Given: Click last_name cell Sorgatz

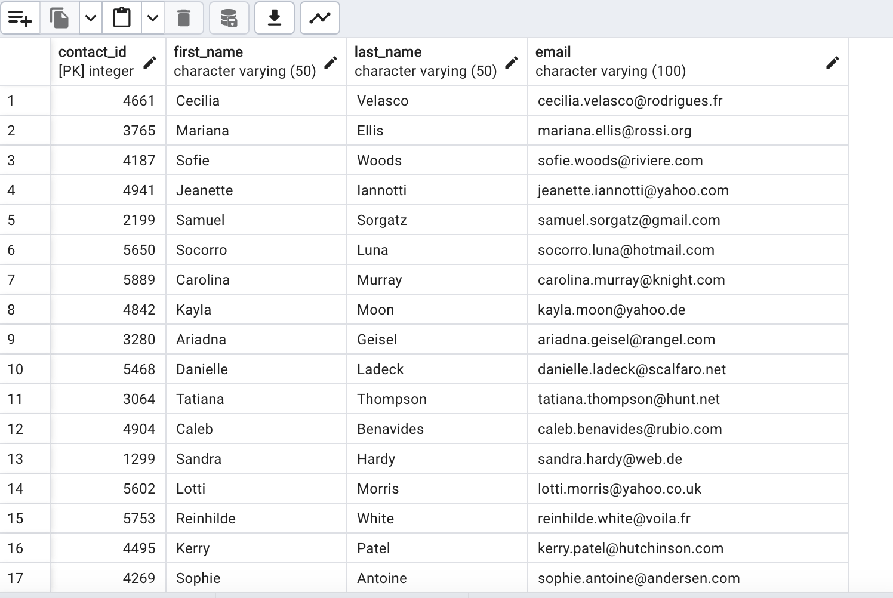Looking at the screenshot, I should tap(438, 220).
